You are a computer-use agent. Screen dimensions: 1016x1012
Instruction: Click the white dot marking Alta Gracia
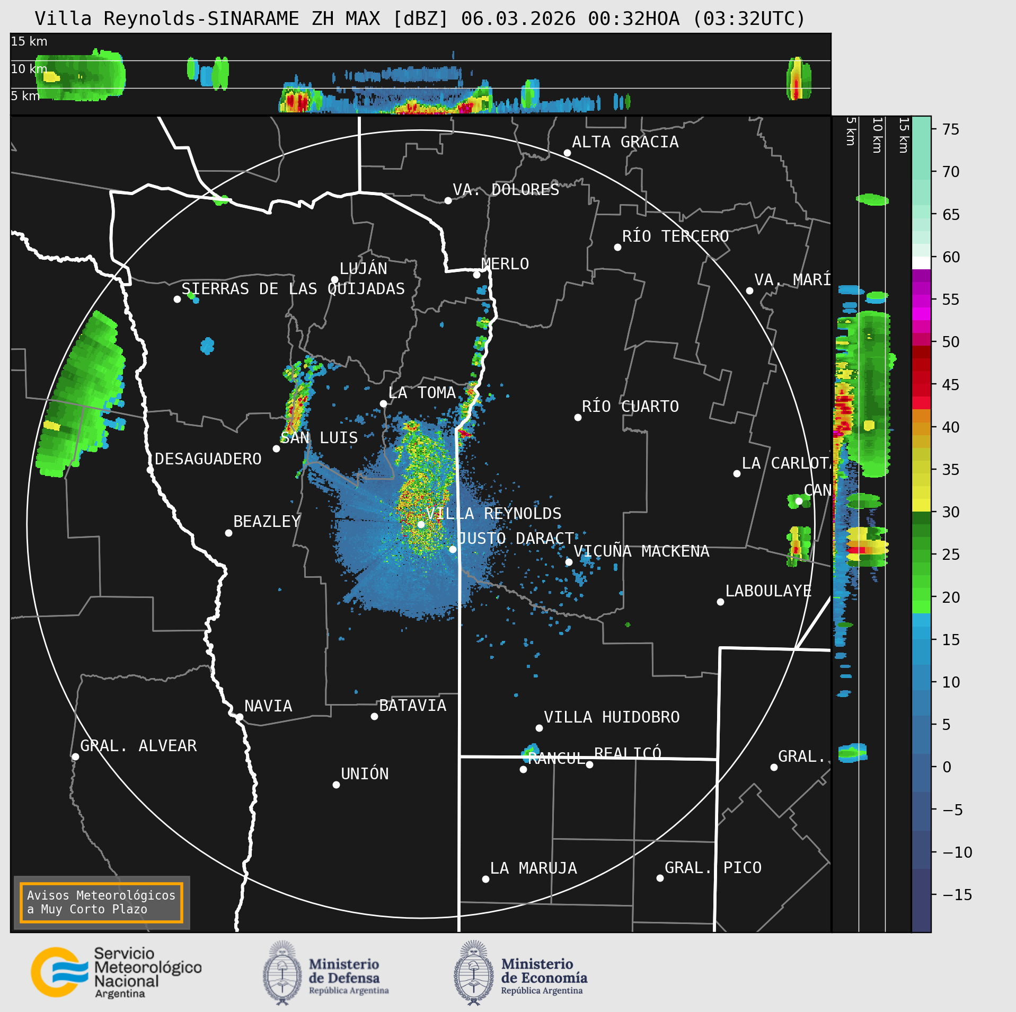click(567, 153)
